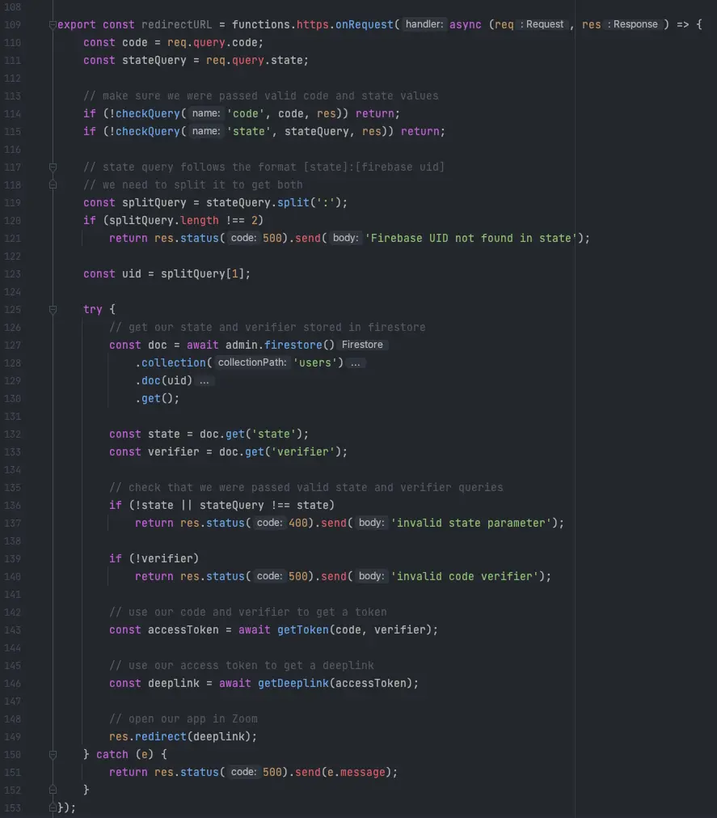Click the handler: parameter hint on line 109

pyautogui.click(x=424, y=24)
